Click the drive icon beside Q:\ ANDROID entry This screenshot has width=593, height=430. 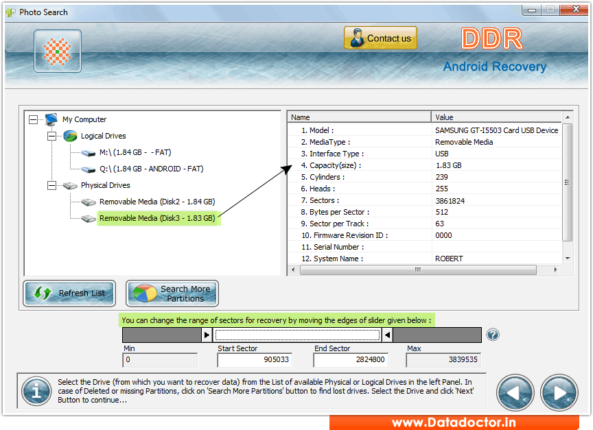[x=89, y=169]
